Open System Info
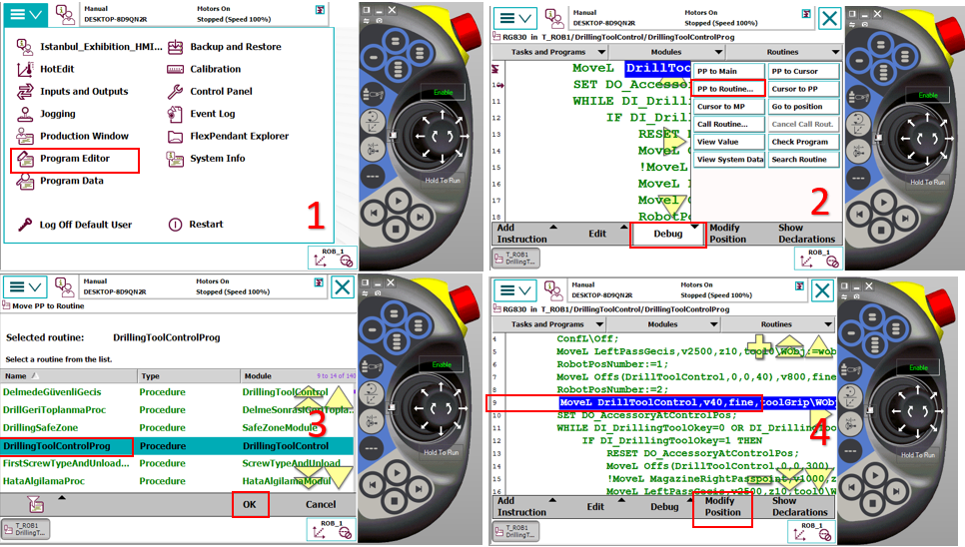The image size is (965, 547). (217, 159)
